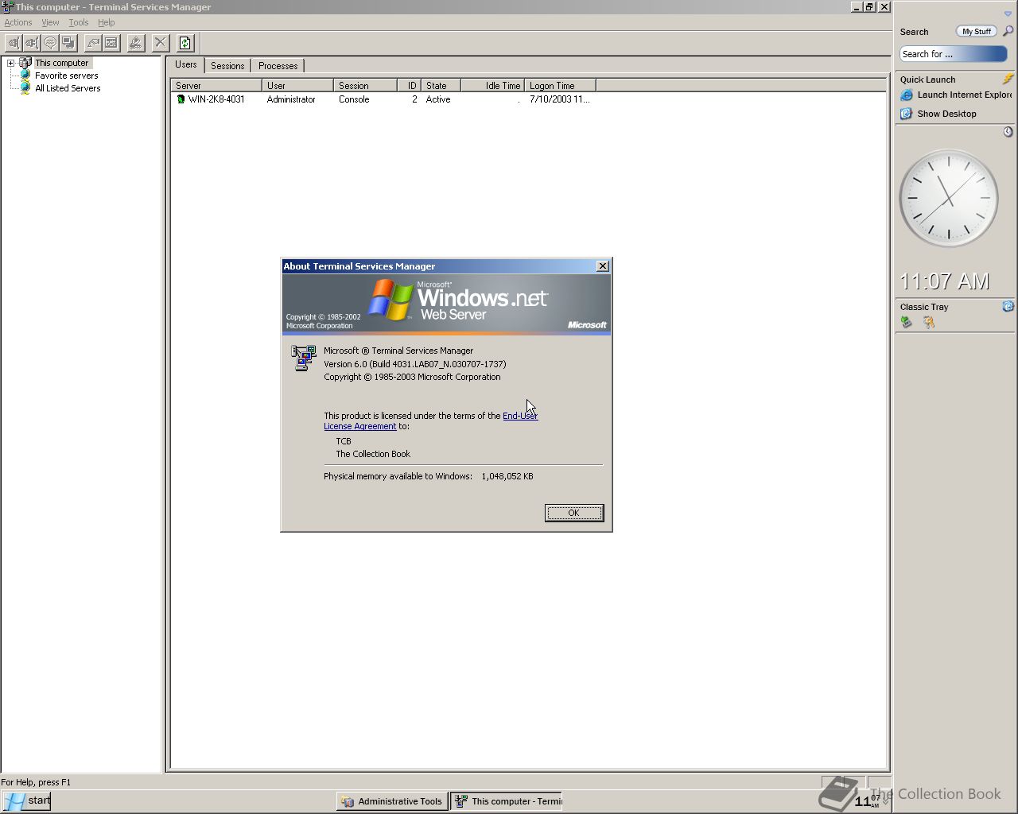Image resolution: width=1018 pixels, height=814 pixels.
Task: Open Administrative Tools taskbar button
Action: point(392,801)
